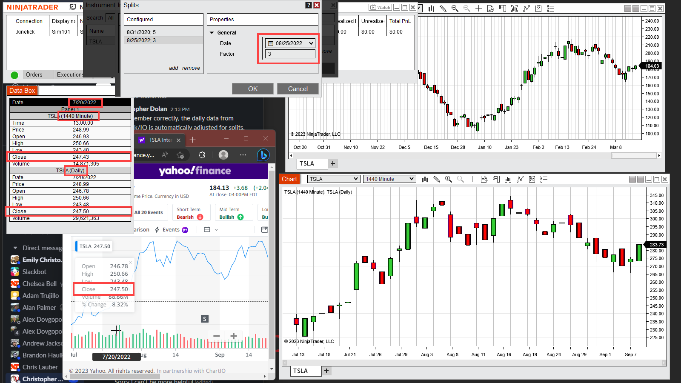The image size is (681, 383).
Task: Open Indicators icon in lower Chart window
Action: (x=520, y=179)
